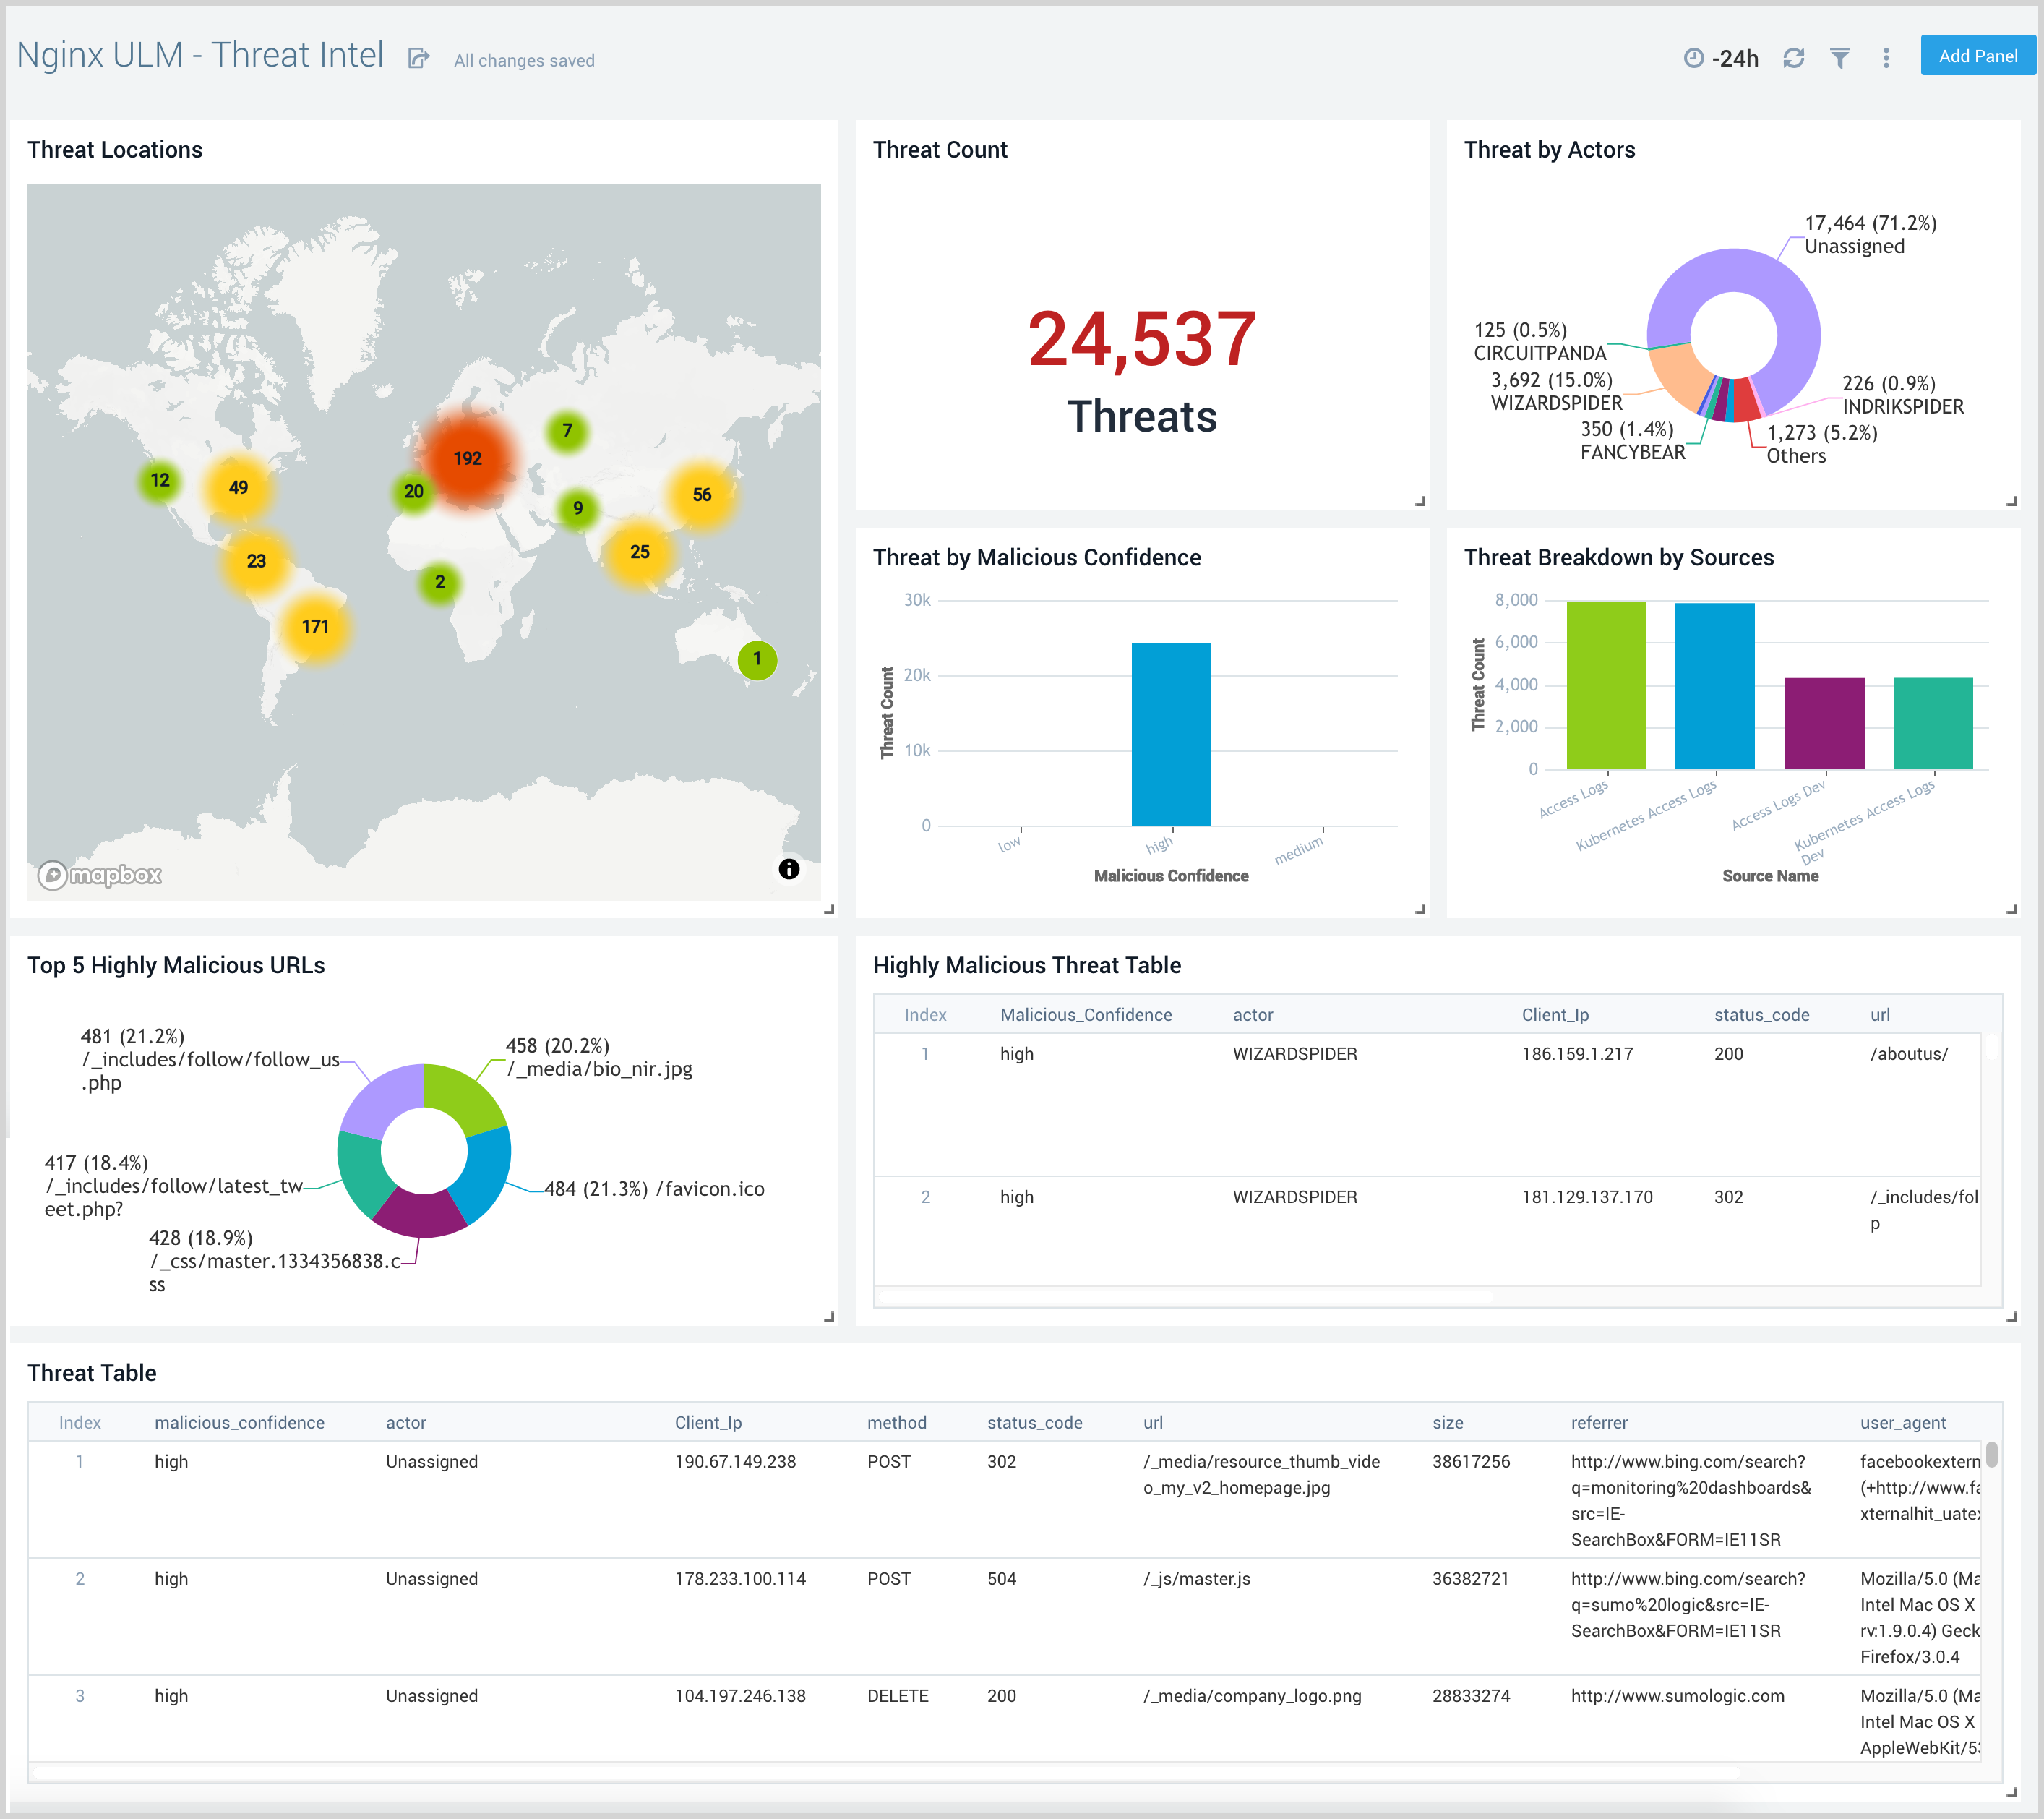Open the three-dot more options menu

pos(1886,58)
